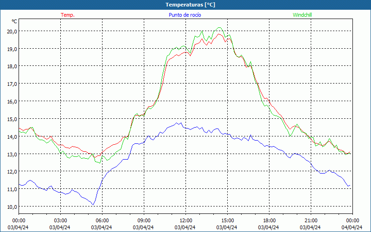Select the green 'Windchill' legend label
Screen dimensions: 371x232
pos(302,15)
